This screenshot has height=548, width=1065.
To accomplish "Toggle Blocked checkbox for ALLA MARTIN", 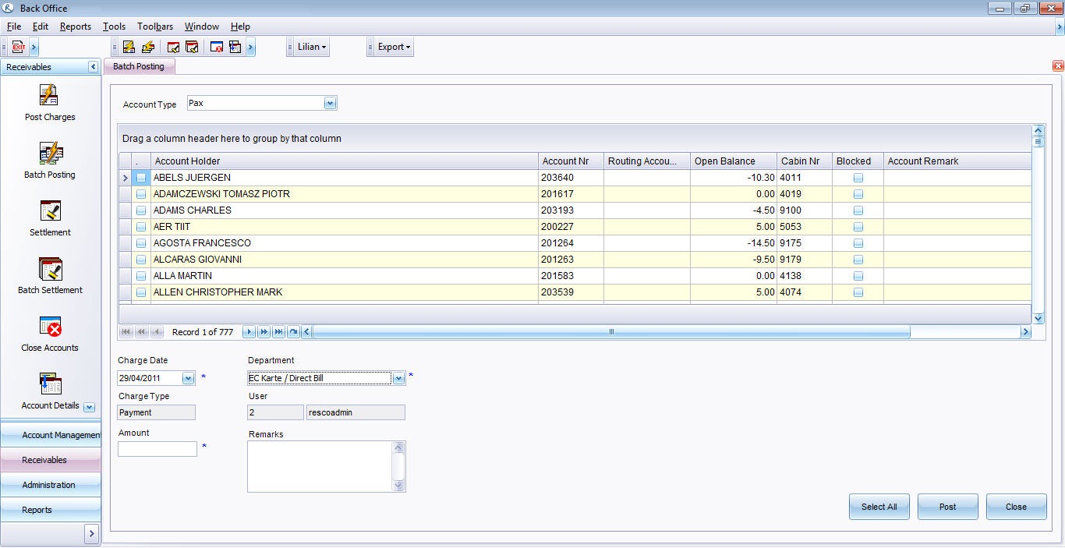I will point(858,276).
